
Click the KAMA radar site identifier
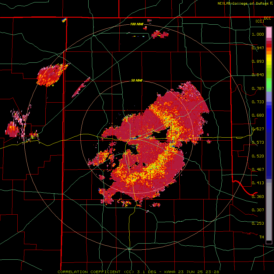[170, 272]
